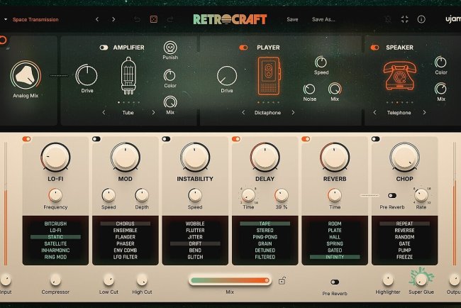Viewport: 461px width, 308px height.
Task: Choose FLANGER in MOD list
Action: 126,237
